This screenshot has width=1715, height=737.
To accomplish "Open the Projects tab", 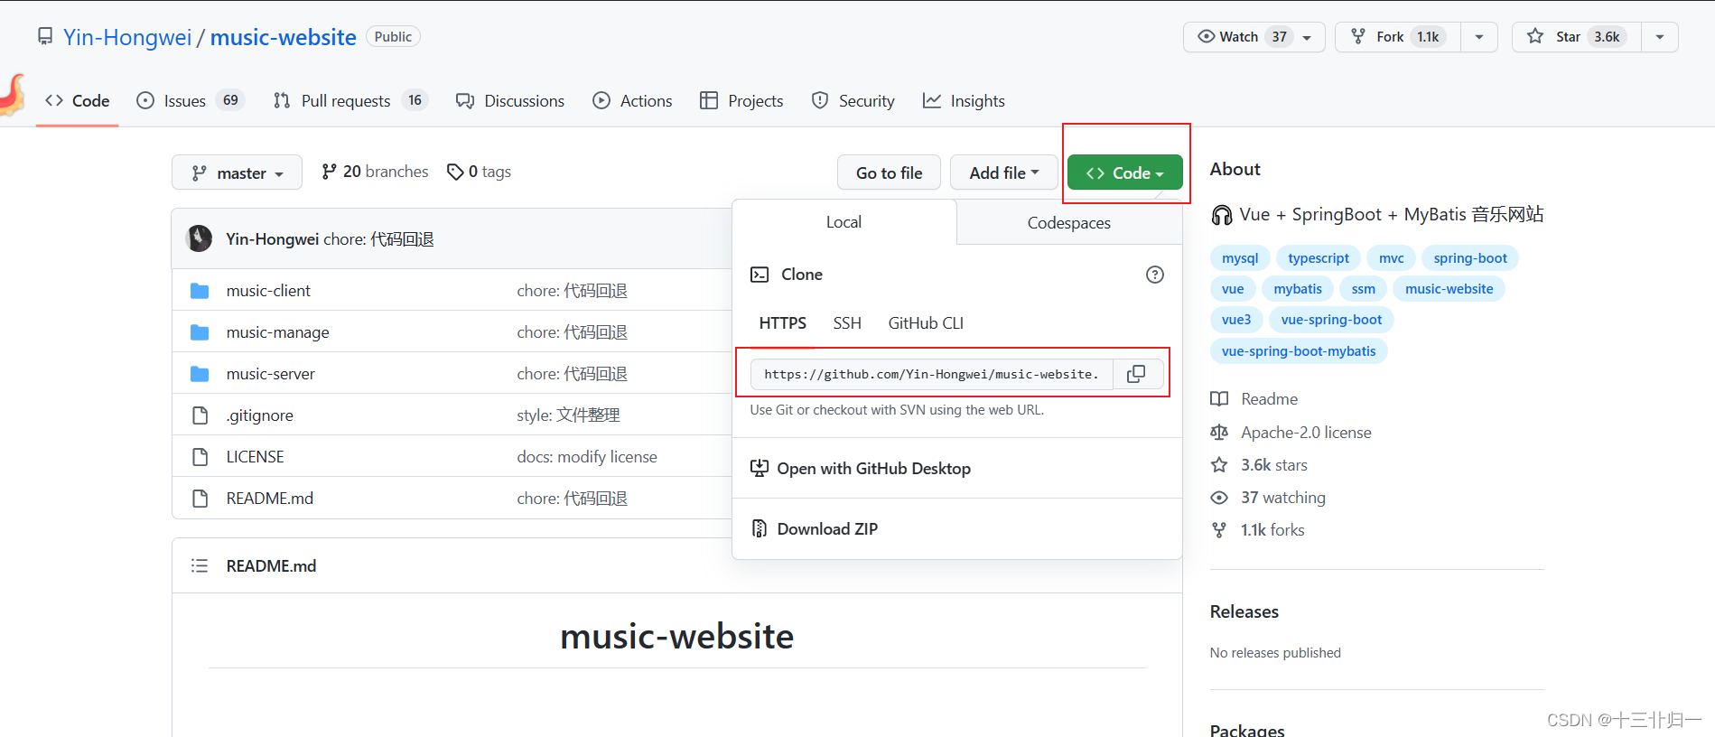I will point(741,101).
